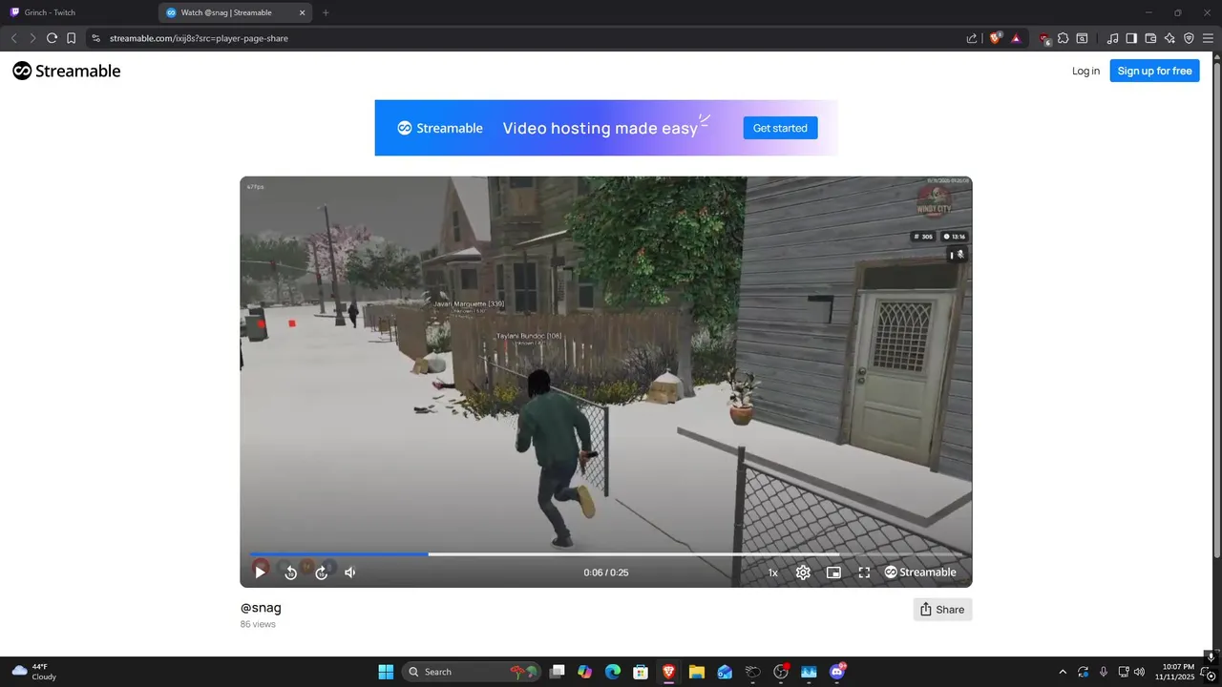Open Brave Shields lion icon

pos(996,38)
